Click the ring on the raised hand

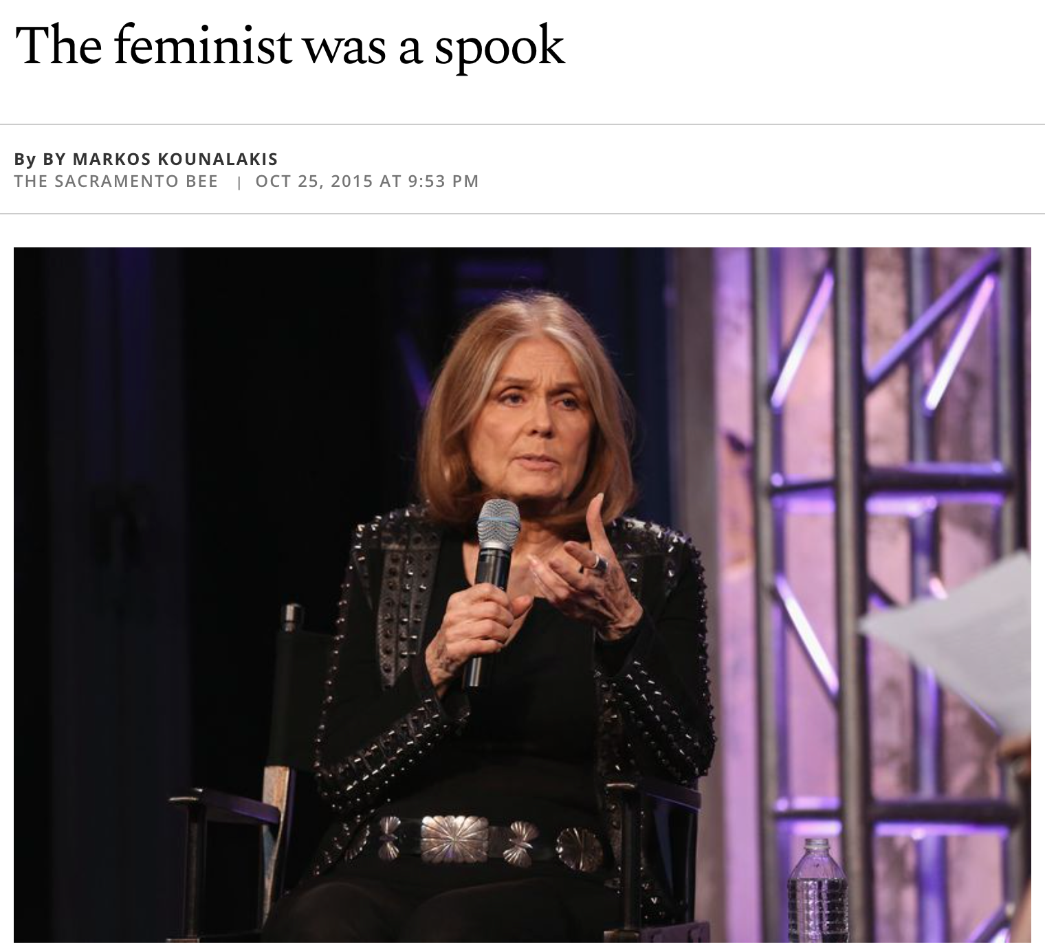point(599,564)
